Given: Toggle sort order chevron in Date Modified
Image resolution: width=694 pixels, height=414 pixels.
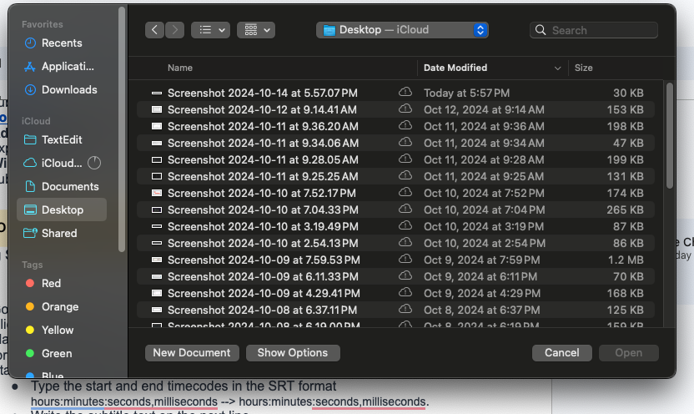Looking at the screenshot, I should coord(558,68).
